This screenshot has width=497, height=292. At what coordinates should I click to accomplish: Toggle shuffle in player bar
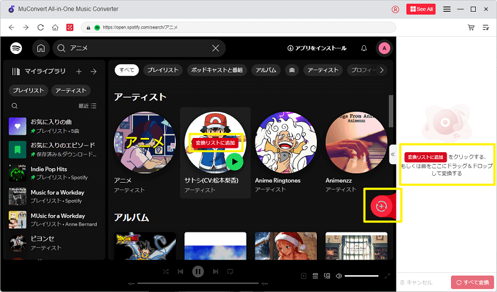(166, 271)
